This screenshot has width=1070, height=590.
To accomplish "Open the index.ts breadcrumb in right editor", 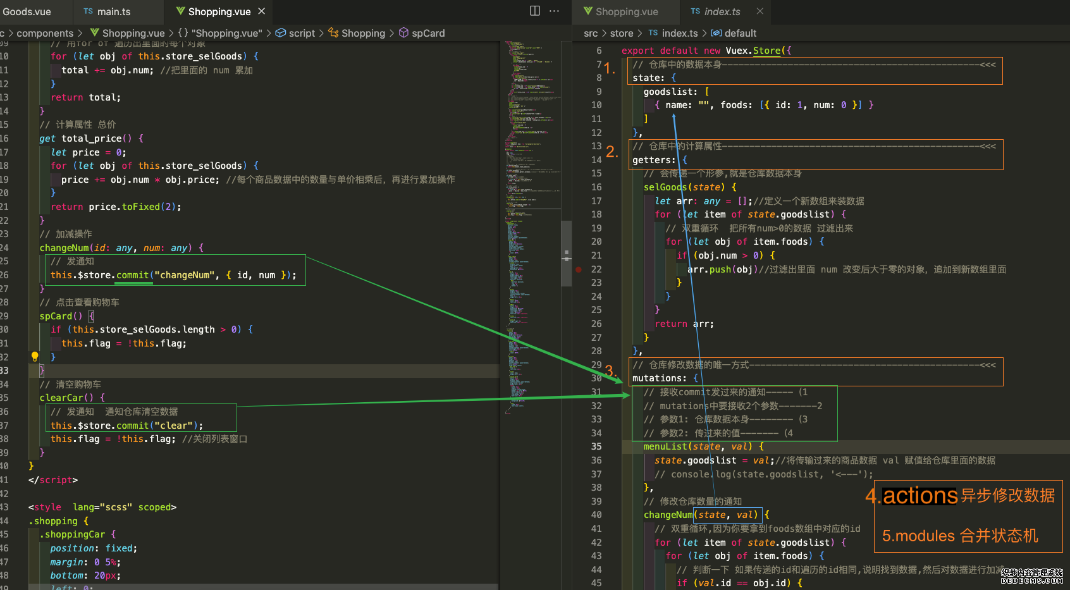I will coord(673,33).
